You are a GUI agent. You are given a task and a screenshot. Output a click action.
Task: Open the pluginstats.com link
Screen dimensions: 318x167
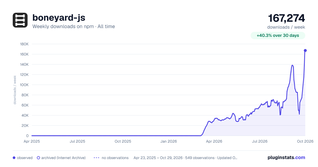[x=286, y=157]
